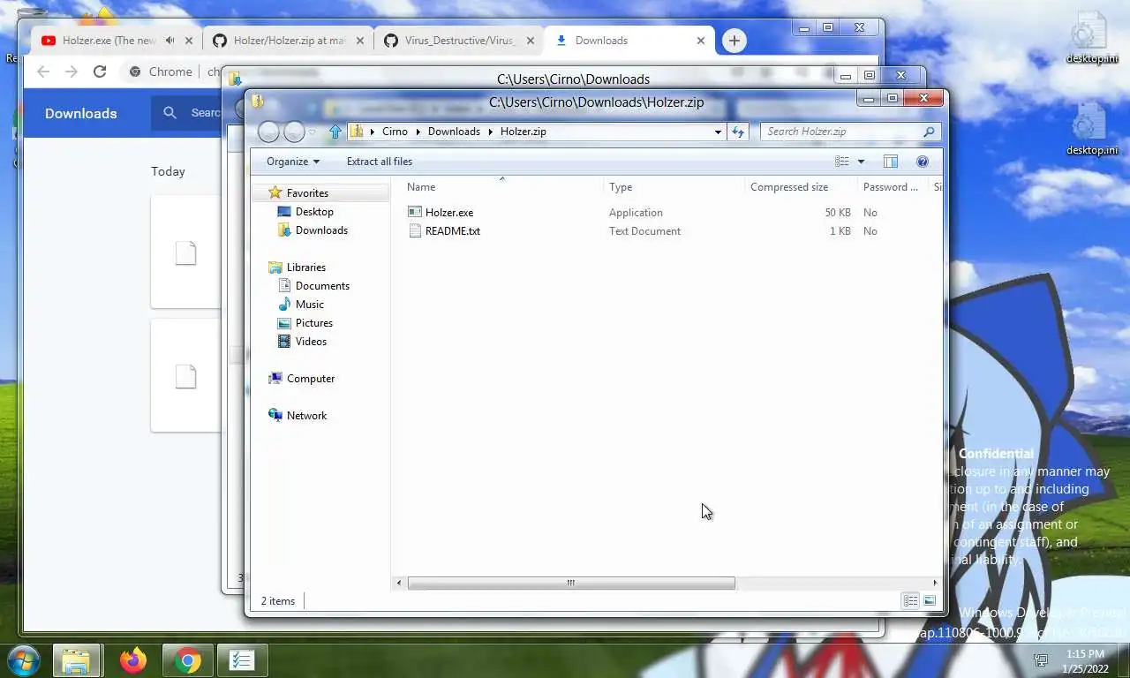Click Downloads in the address breadcrumb

pos(454,132)
